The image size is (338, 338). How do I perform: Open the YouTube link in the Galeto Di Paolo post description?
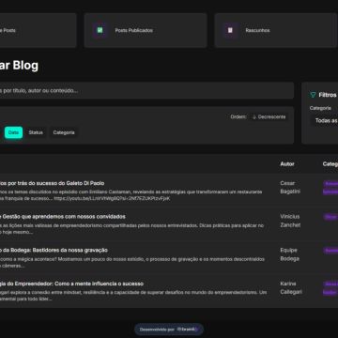[x=112, y=198]
